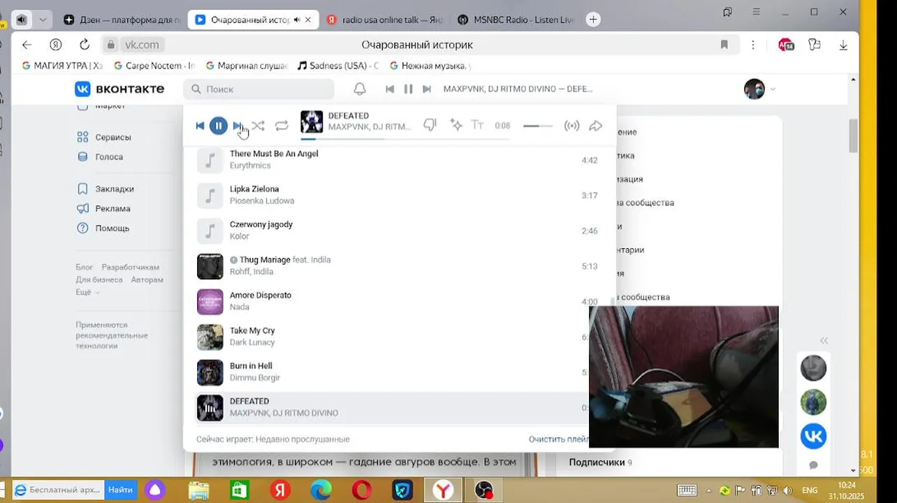Click the Burn in Hell album thumbnail
This screenshot has height=503, width=897.
click(210, 372)
